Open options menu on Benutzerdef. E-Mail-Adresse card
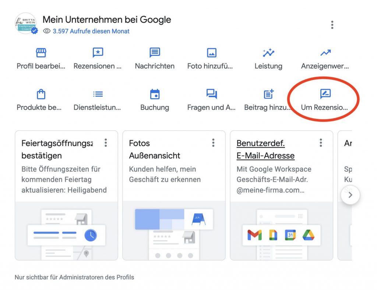Image resolution: width=377 pixels, height=290 pixels. coord(321,143)
